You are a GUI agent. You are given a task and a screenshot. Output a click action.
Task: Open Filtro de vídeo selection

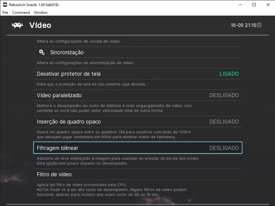coord(138,174)
